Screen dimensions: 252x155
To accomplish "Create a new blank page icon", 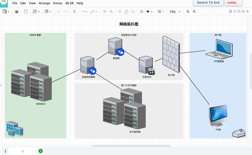I will click(x=26, y=11).
